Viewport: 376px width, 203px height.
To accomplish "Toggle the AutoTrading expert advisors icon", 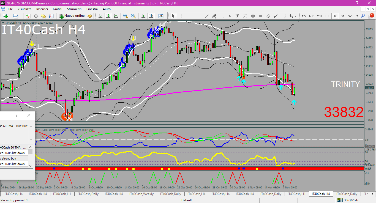I will tap(89, 16).
